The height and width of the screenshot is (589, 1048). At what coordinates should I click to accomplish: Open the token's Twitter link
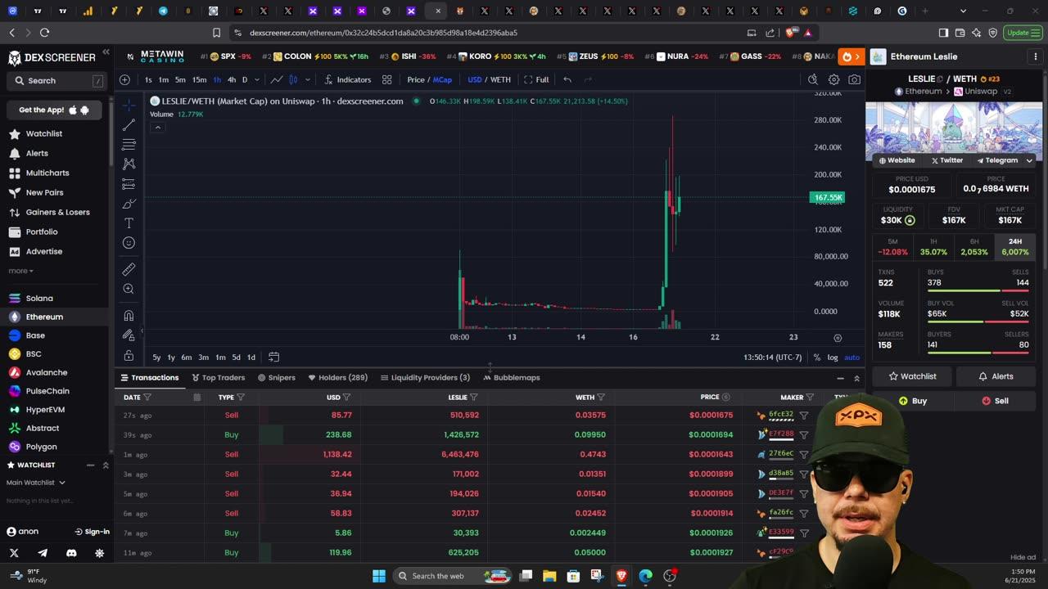pyautogui.click(x=947, y=160)
